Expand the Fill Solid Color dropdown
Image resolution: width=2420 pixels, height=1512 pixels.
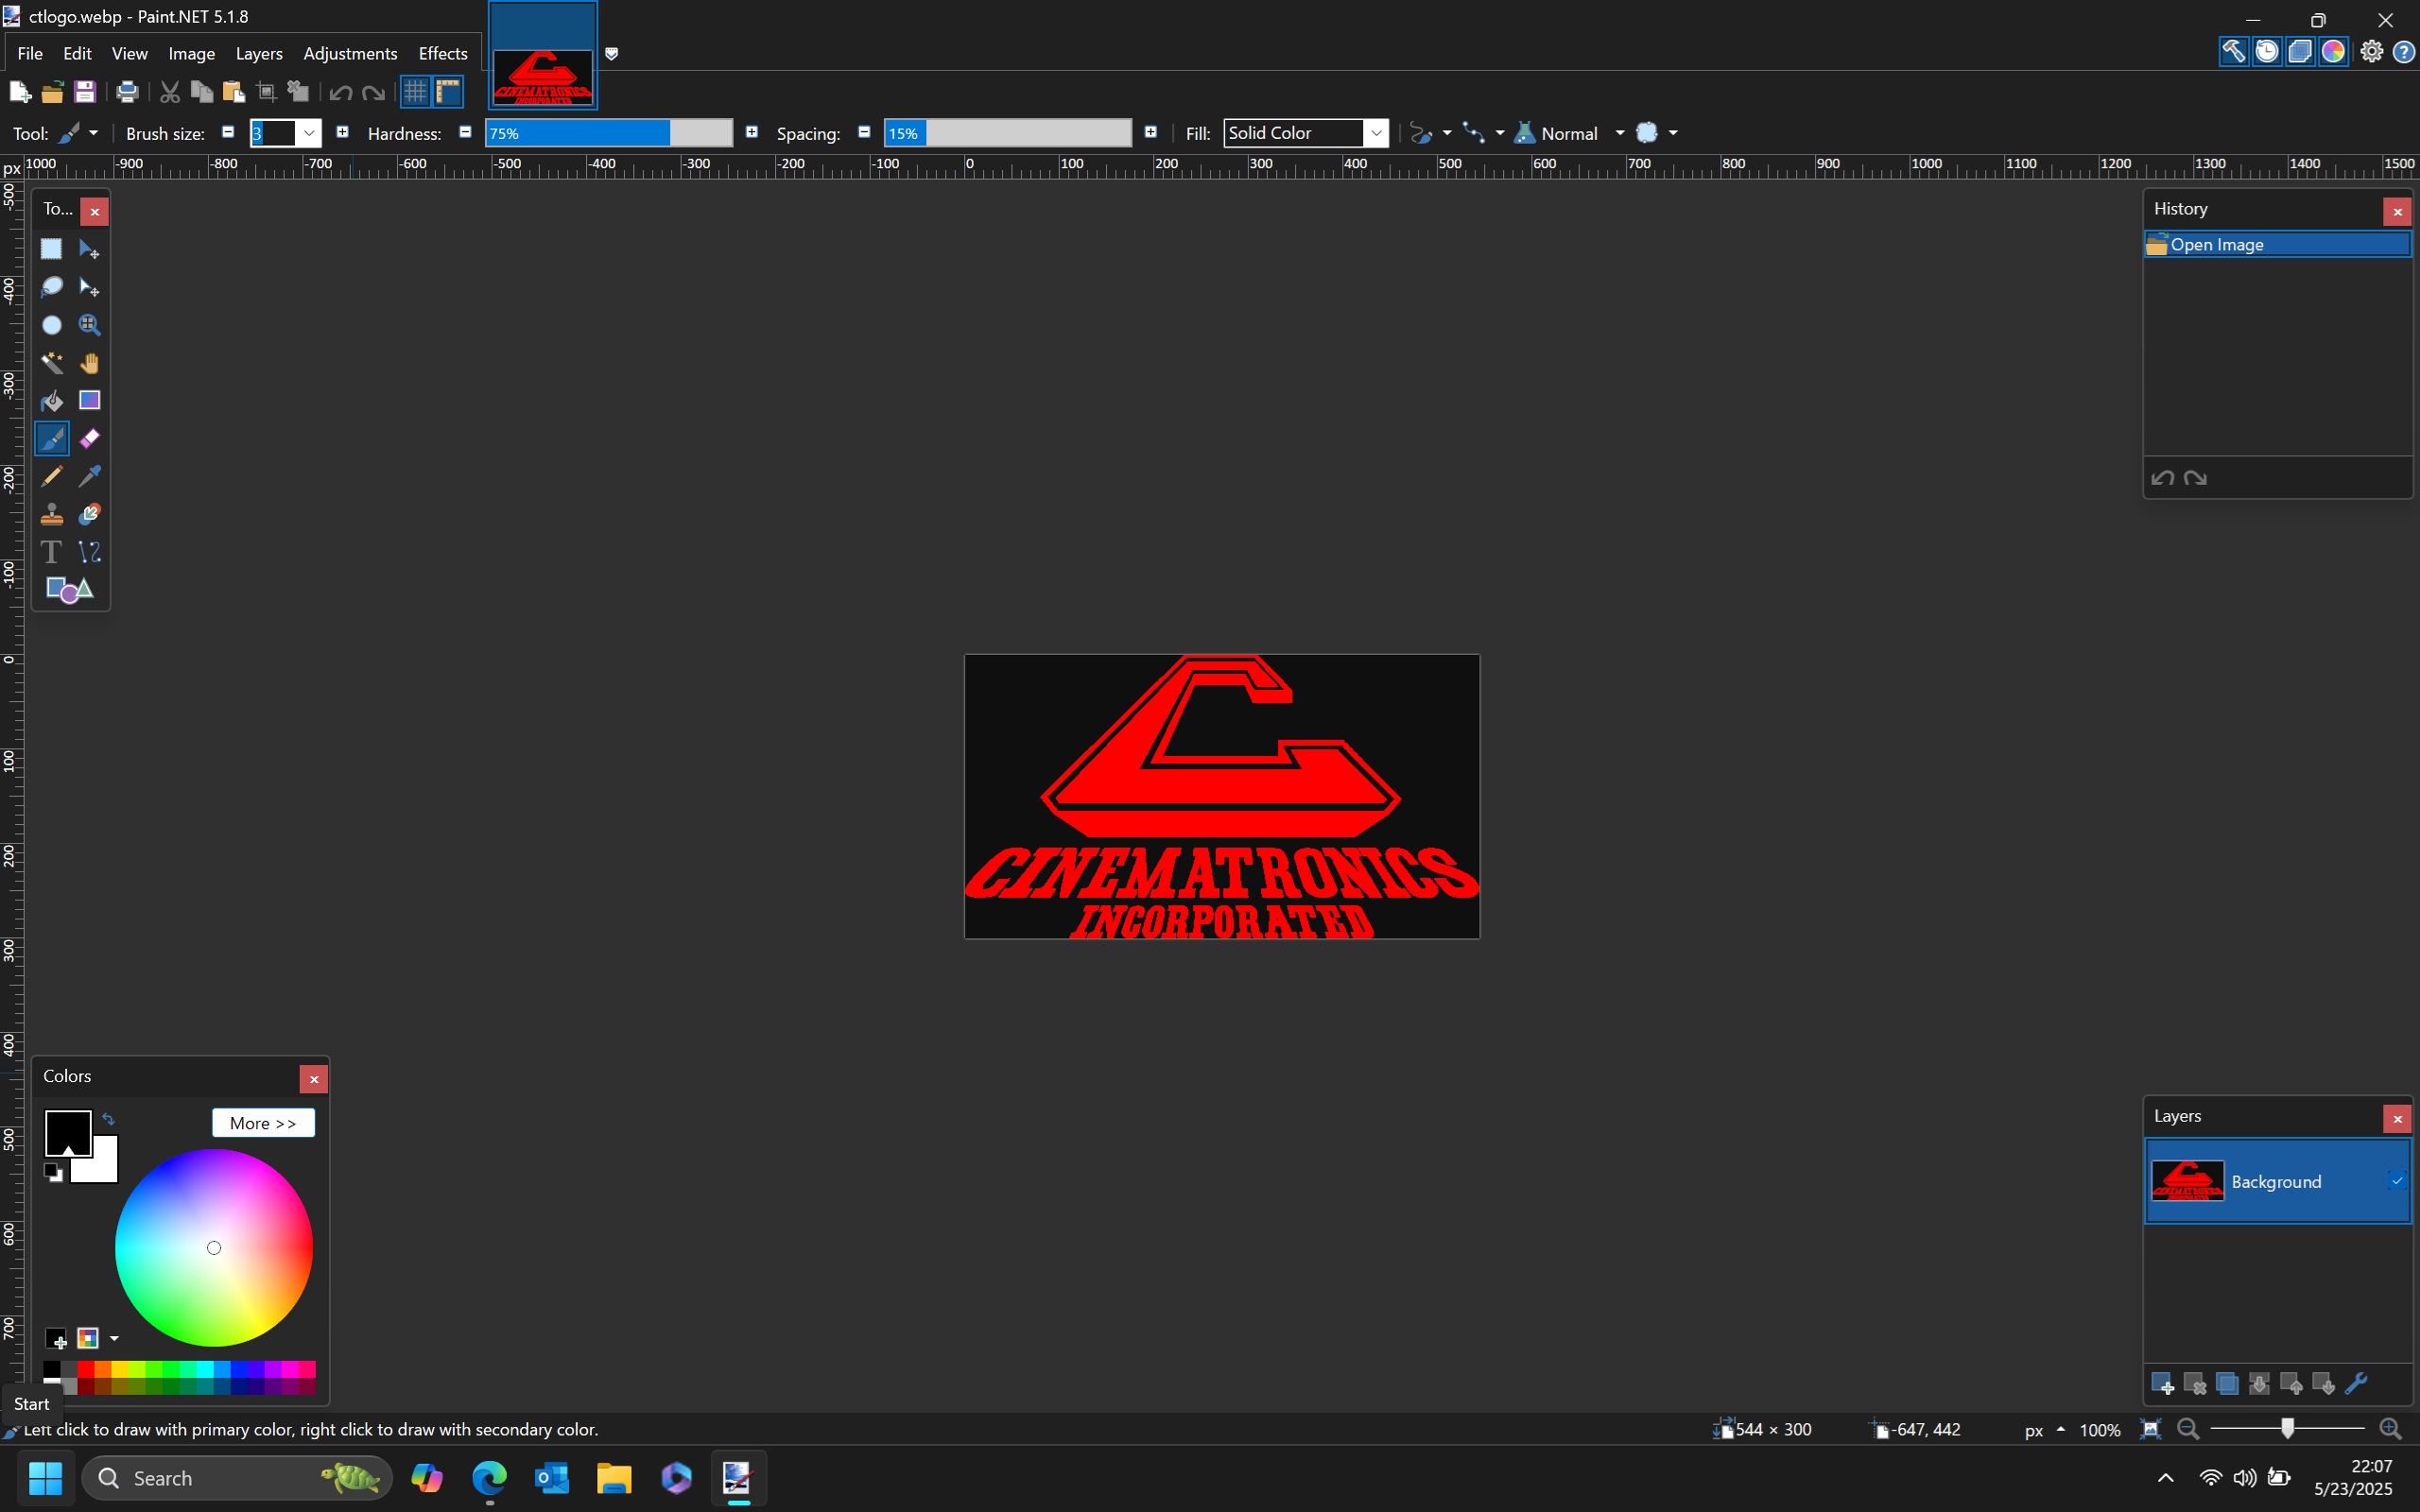coord(1376,133)
